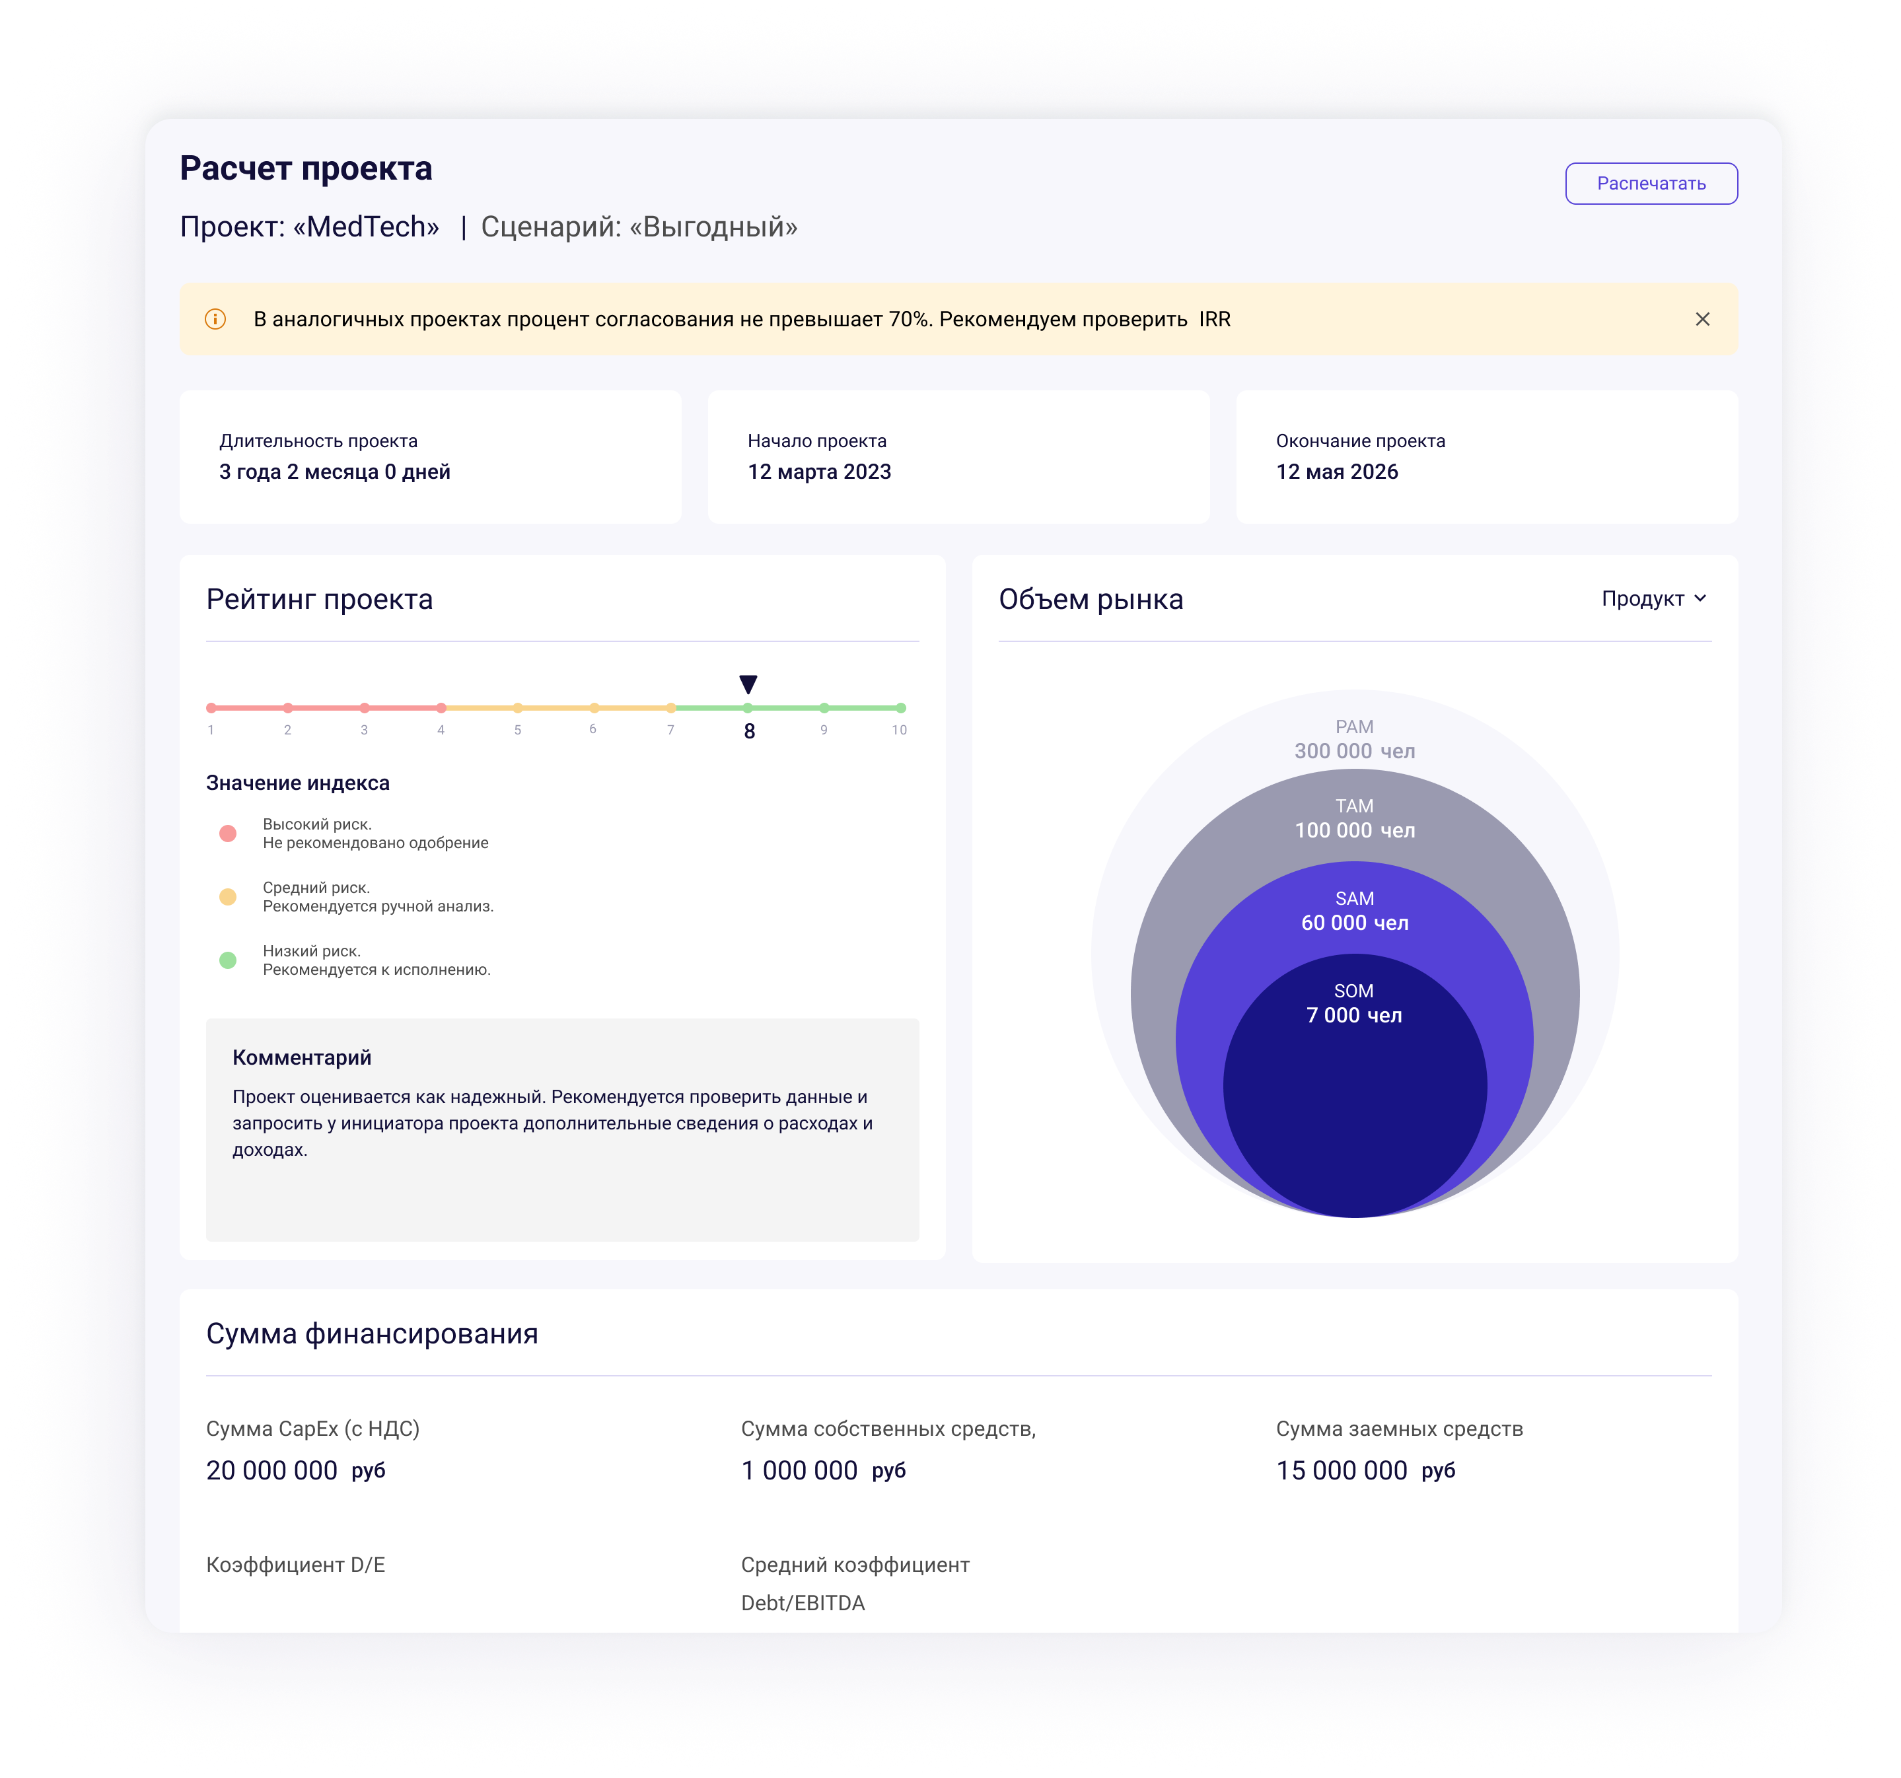The width and height of the screenshot is (1901, 1778).
Task: Click the Комментарий text box
Action: (x=562, y=1130)
